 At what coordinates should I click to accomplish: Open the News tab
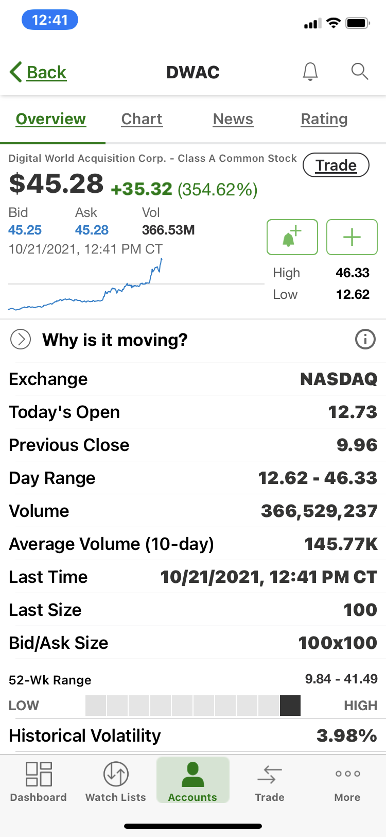pyautogui.click(x=233, y=119)
